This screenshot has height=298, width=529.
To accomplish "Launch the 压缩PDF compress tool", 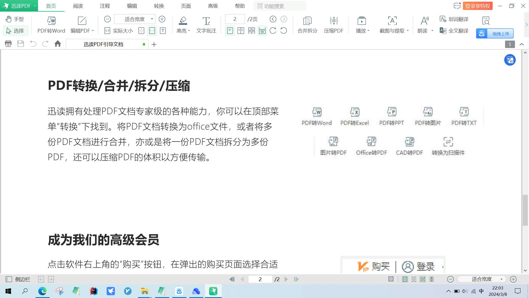I will tap(334, 25).
